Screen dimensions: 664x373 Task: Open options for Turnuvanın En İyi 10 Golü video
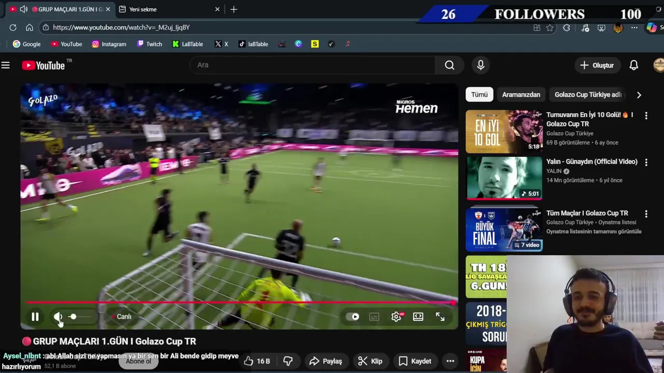click(x=646, y=116)
